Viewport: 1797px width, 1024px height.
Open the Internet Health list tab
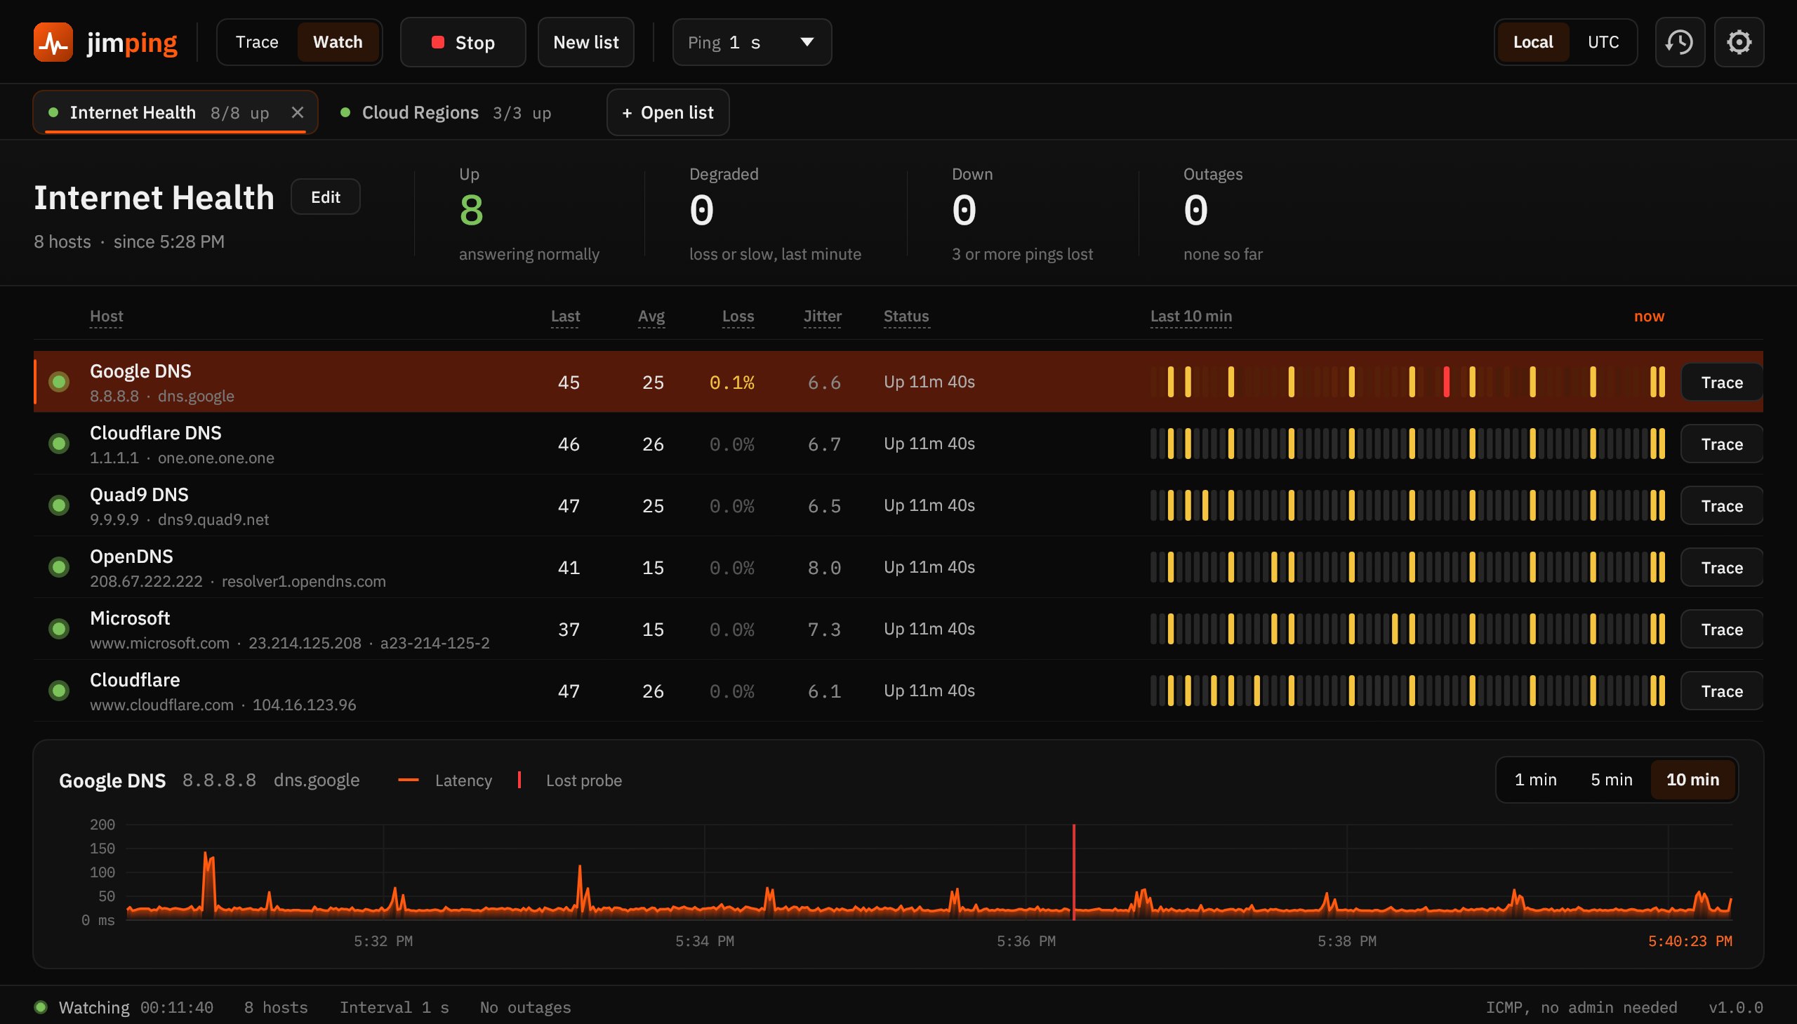click(175, 112)
